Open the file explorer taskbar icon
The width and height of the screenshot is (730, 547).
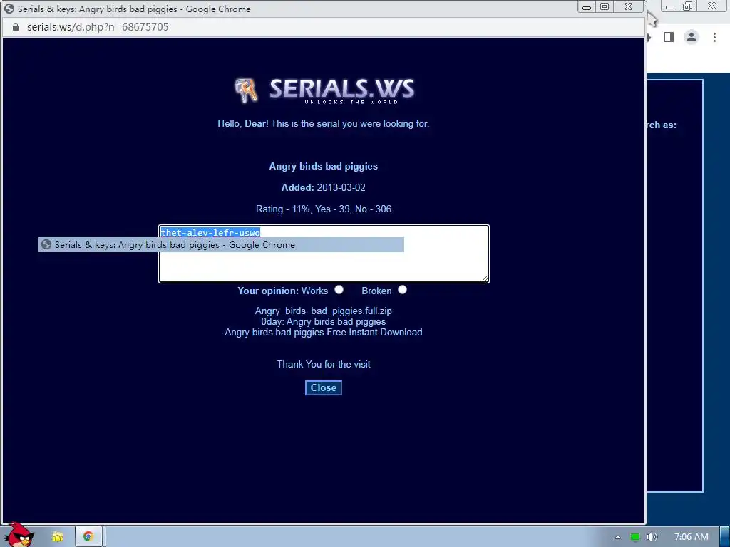(58, 537)
